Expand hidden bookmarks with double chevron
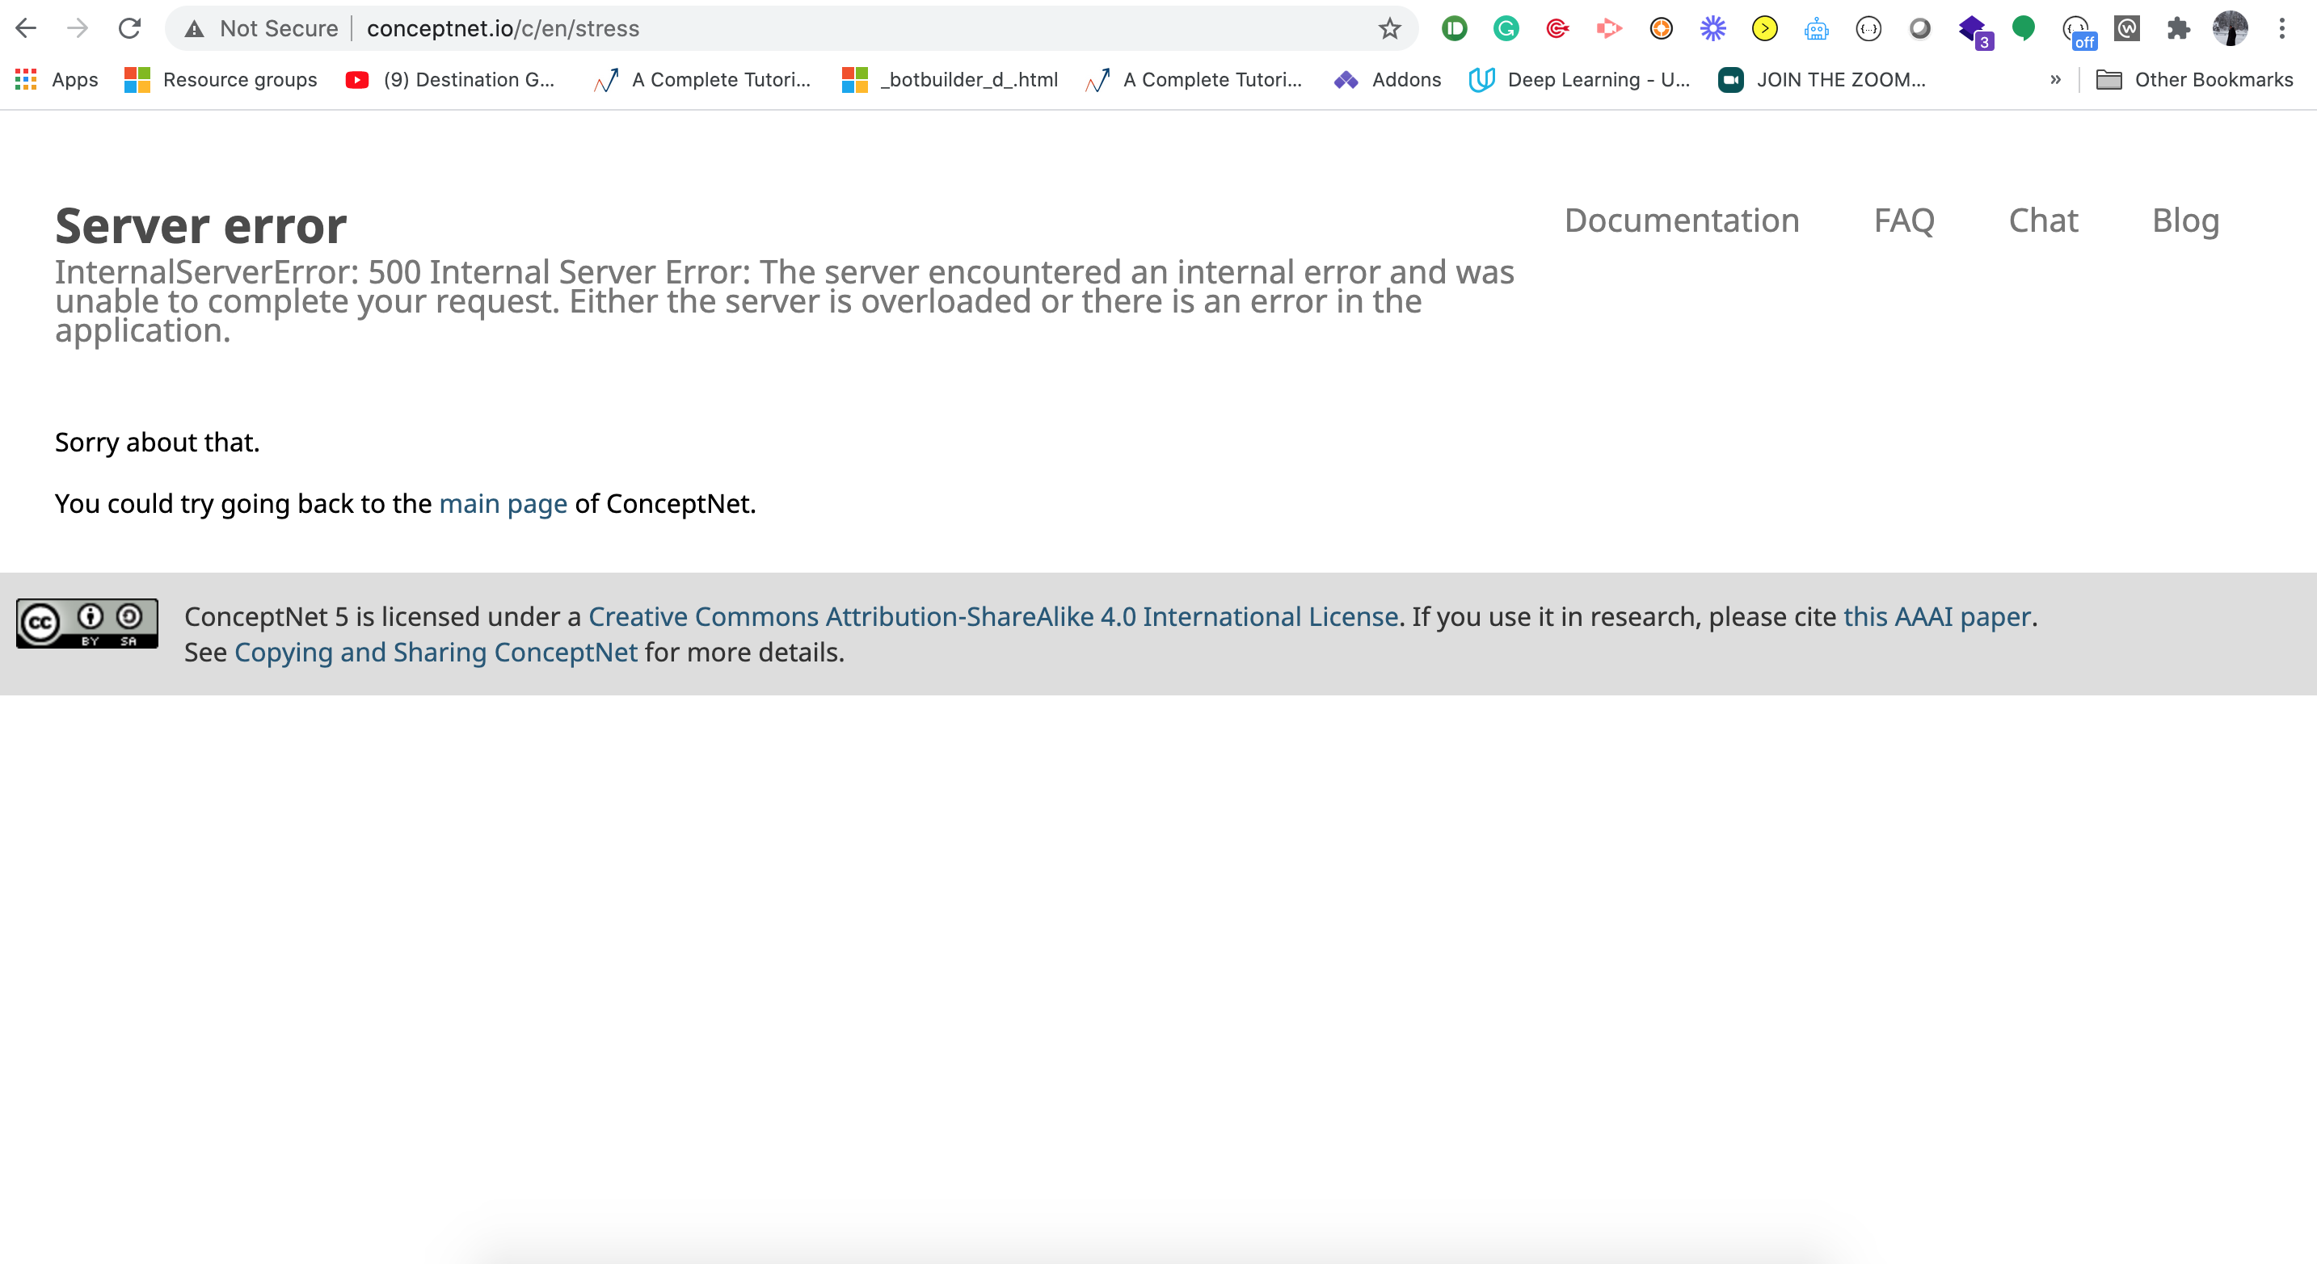The image size is (2317, 1264). click(x=2056, y=79)
